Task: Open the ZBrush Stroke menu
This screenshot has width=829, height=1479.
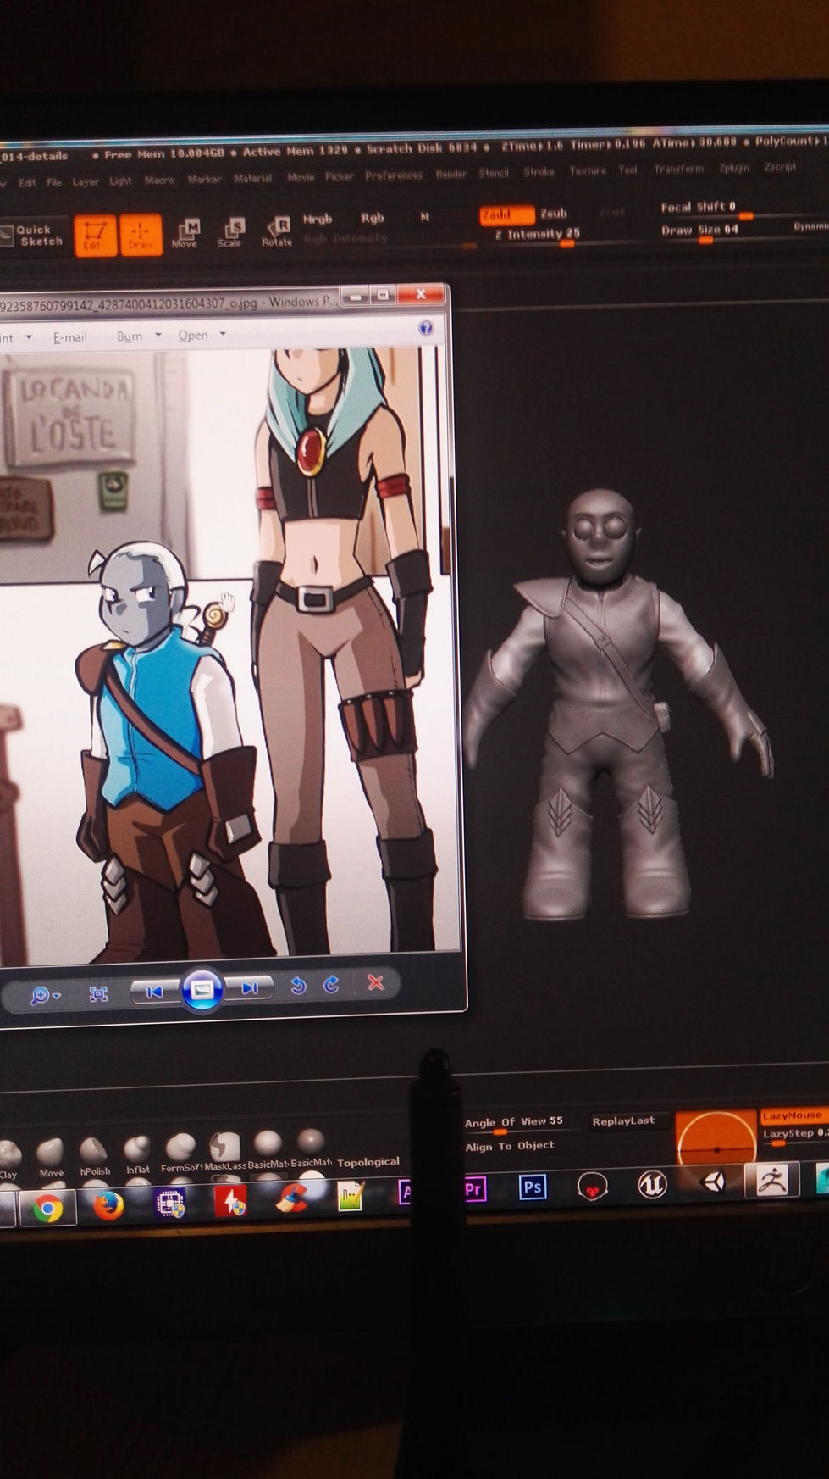Action: click(x=539, y=172)
